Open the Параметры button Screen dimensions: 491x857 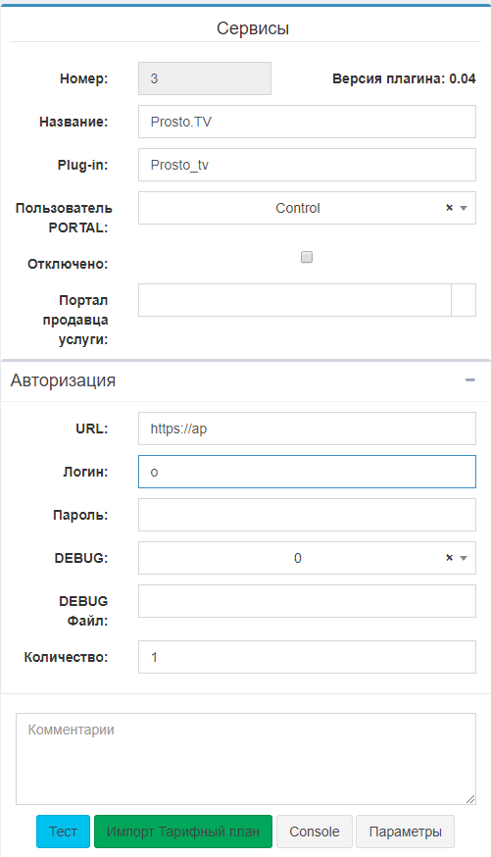(406, 832)
